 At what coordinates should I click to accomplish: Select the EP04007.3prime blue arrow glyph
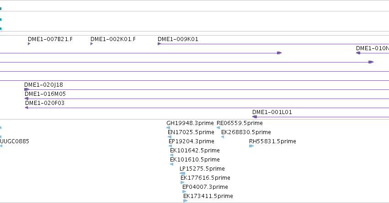click(184, 192)
